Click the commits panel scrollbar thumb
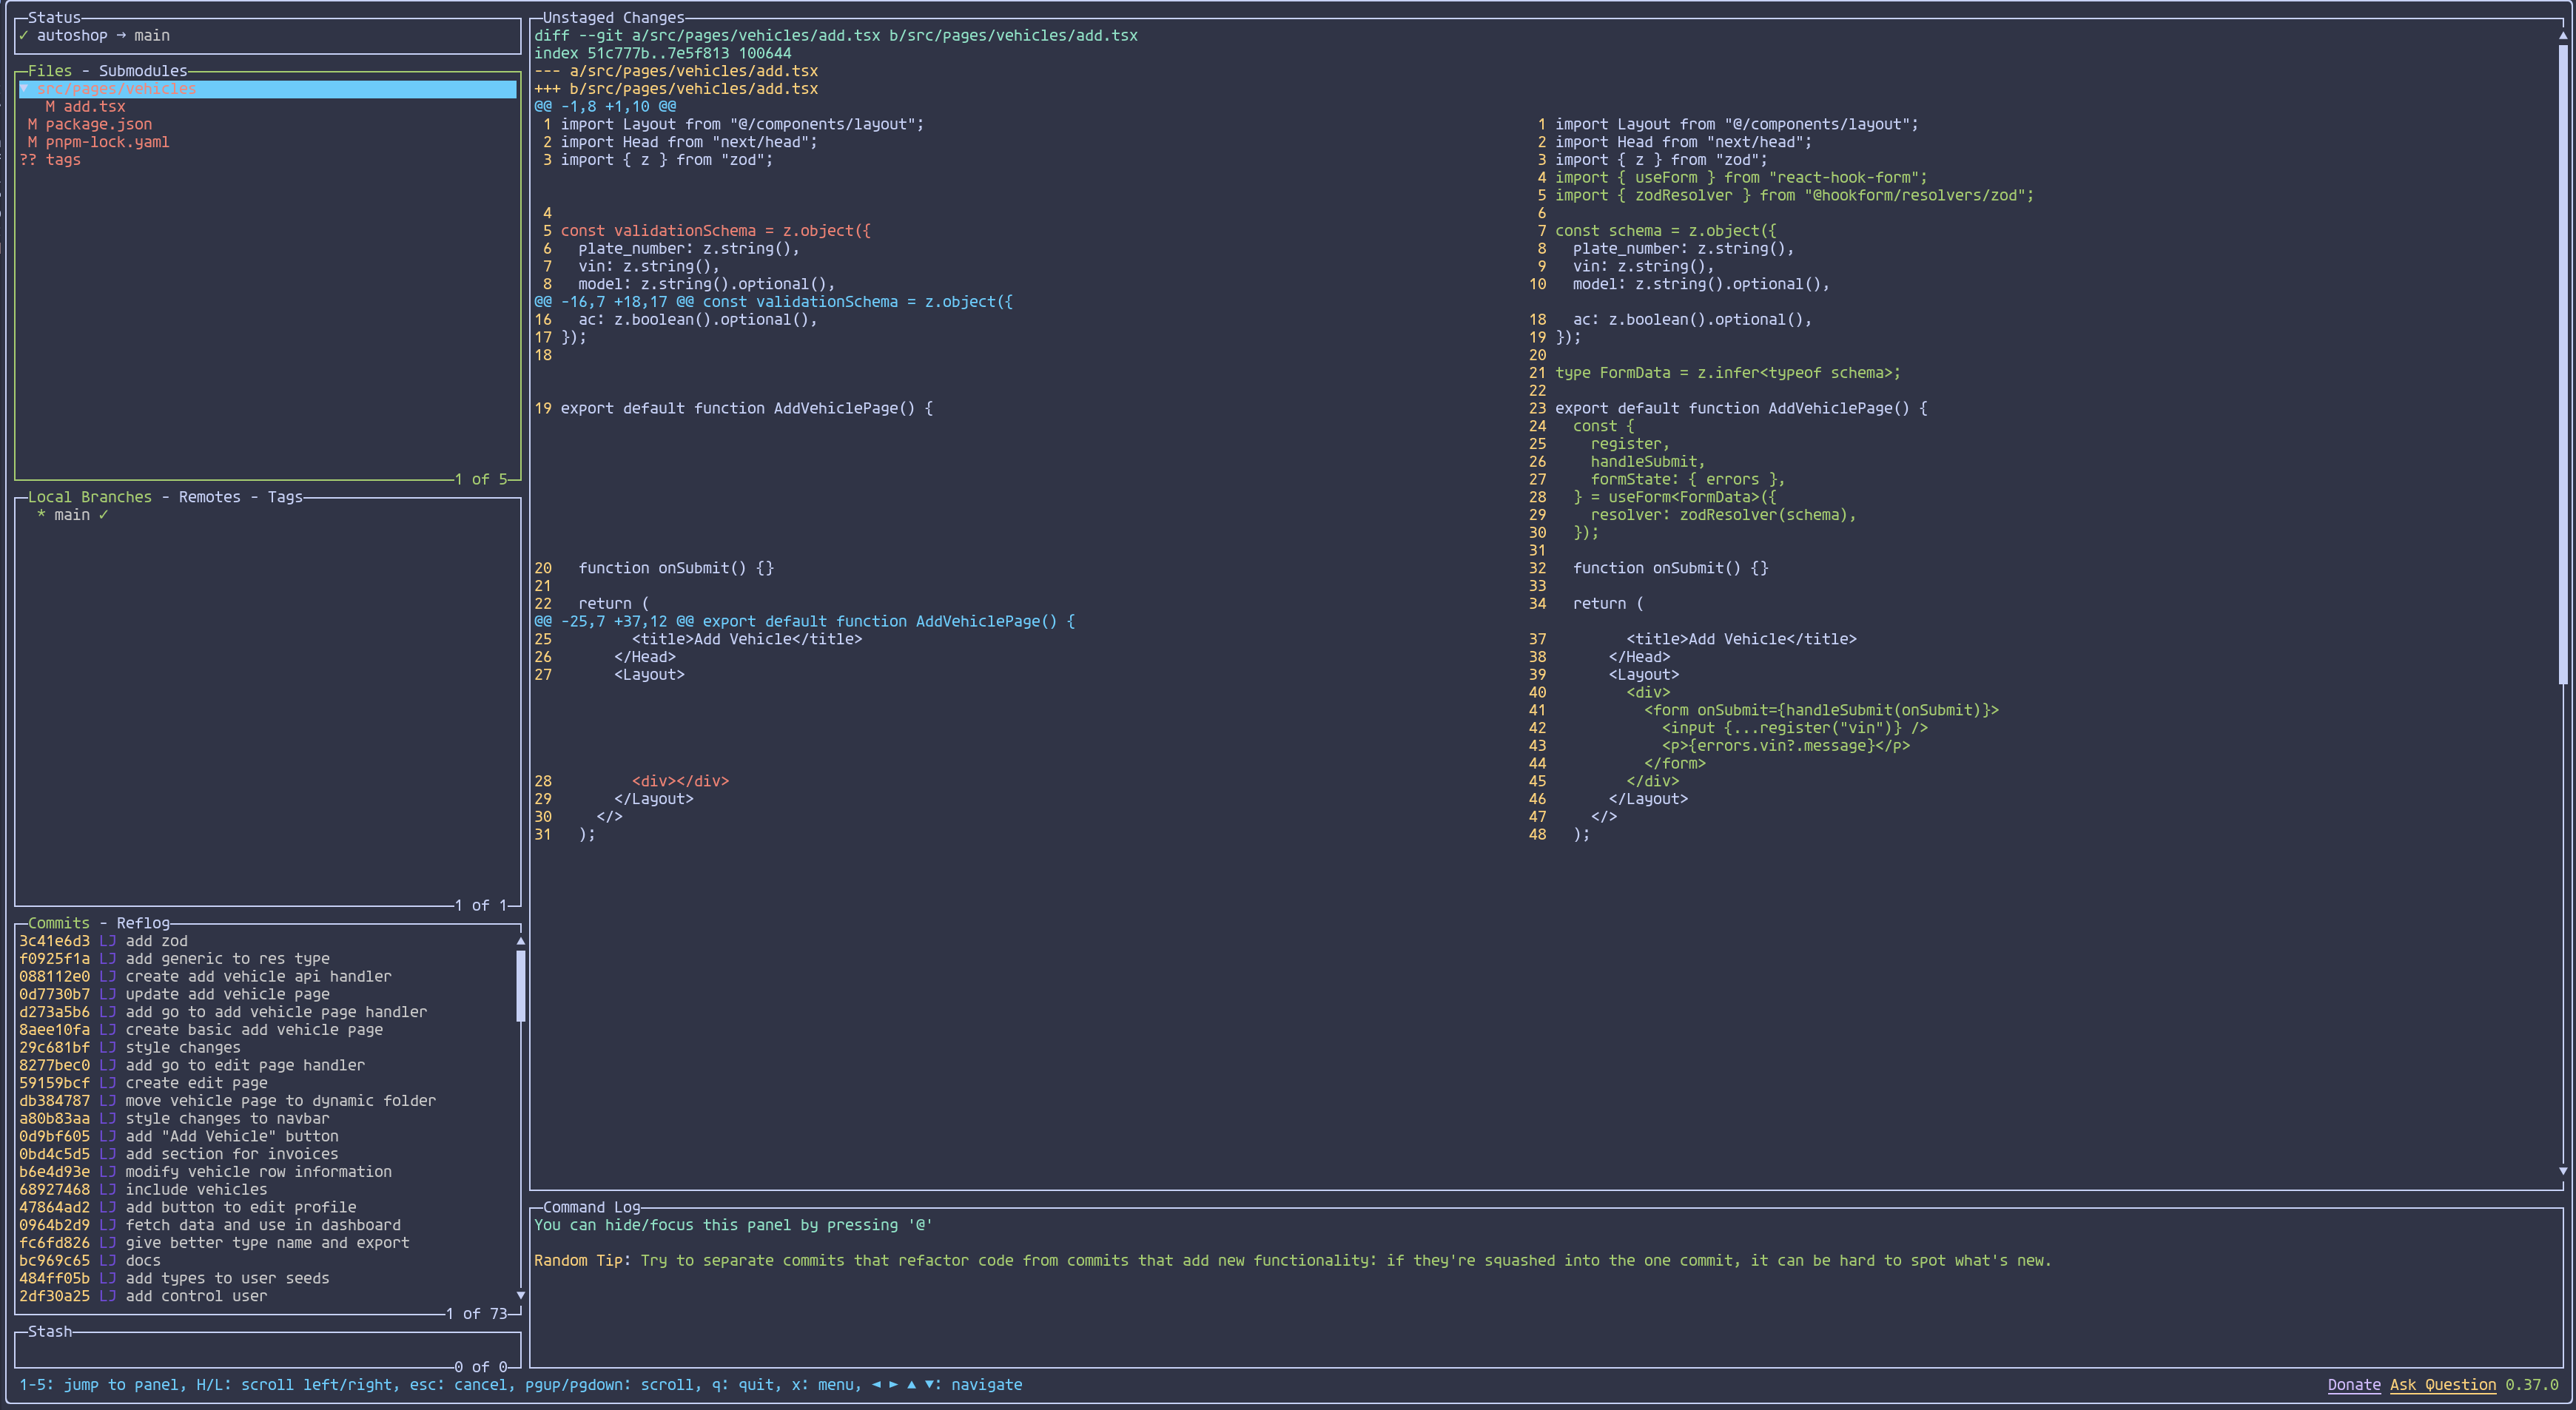Screen dimensions: 2576x1410 (520, 986)
